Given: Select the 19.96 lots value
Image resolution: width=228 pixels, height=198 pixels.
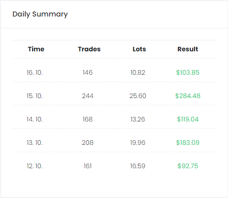Looking at the screenshot, I should [x=138, y=143].
